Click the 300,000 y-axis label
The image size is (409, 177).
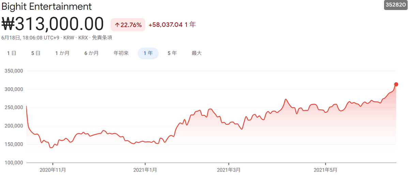point(14,89)
